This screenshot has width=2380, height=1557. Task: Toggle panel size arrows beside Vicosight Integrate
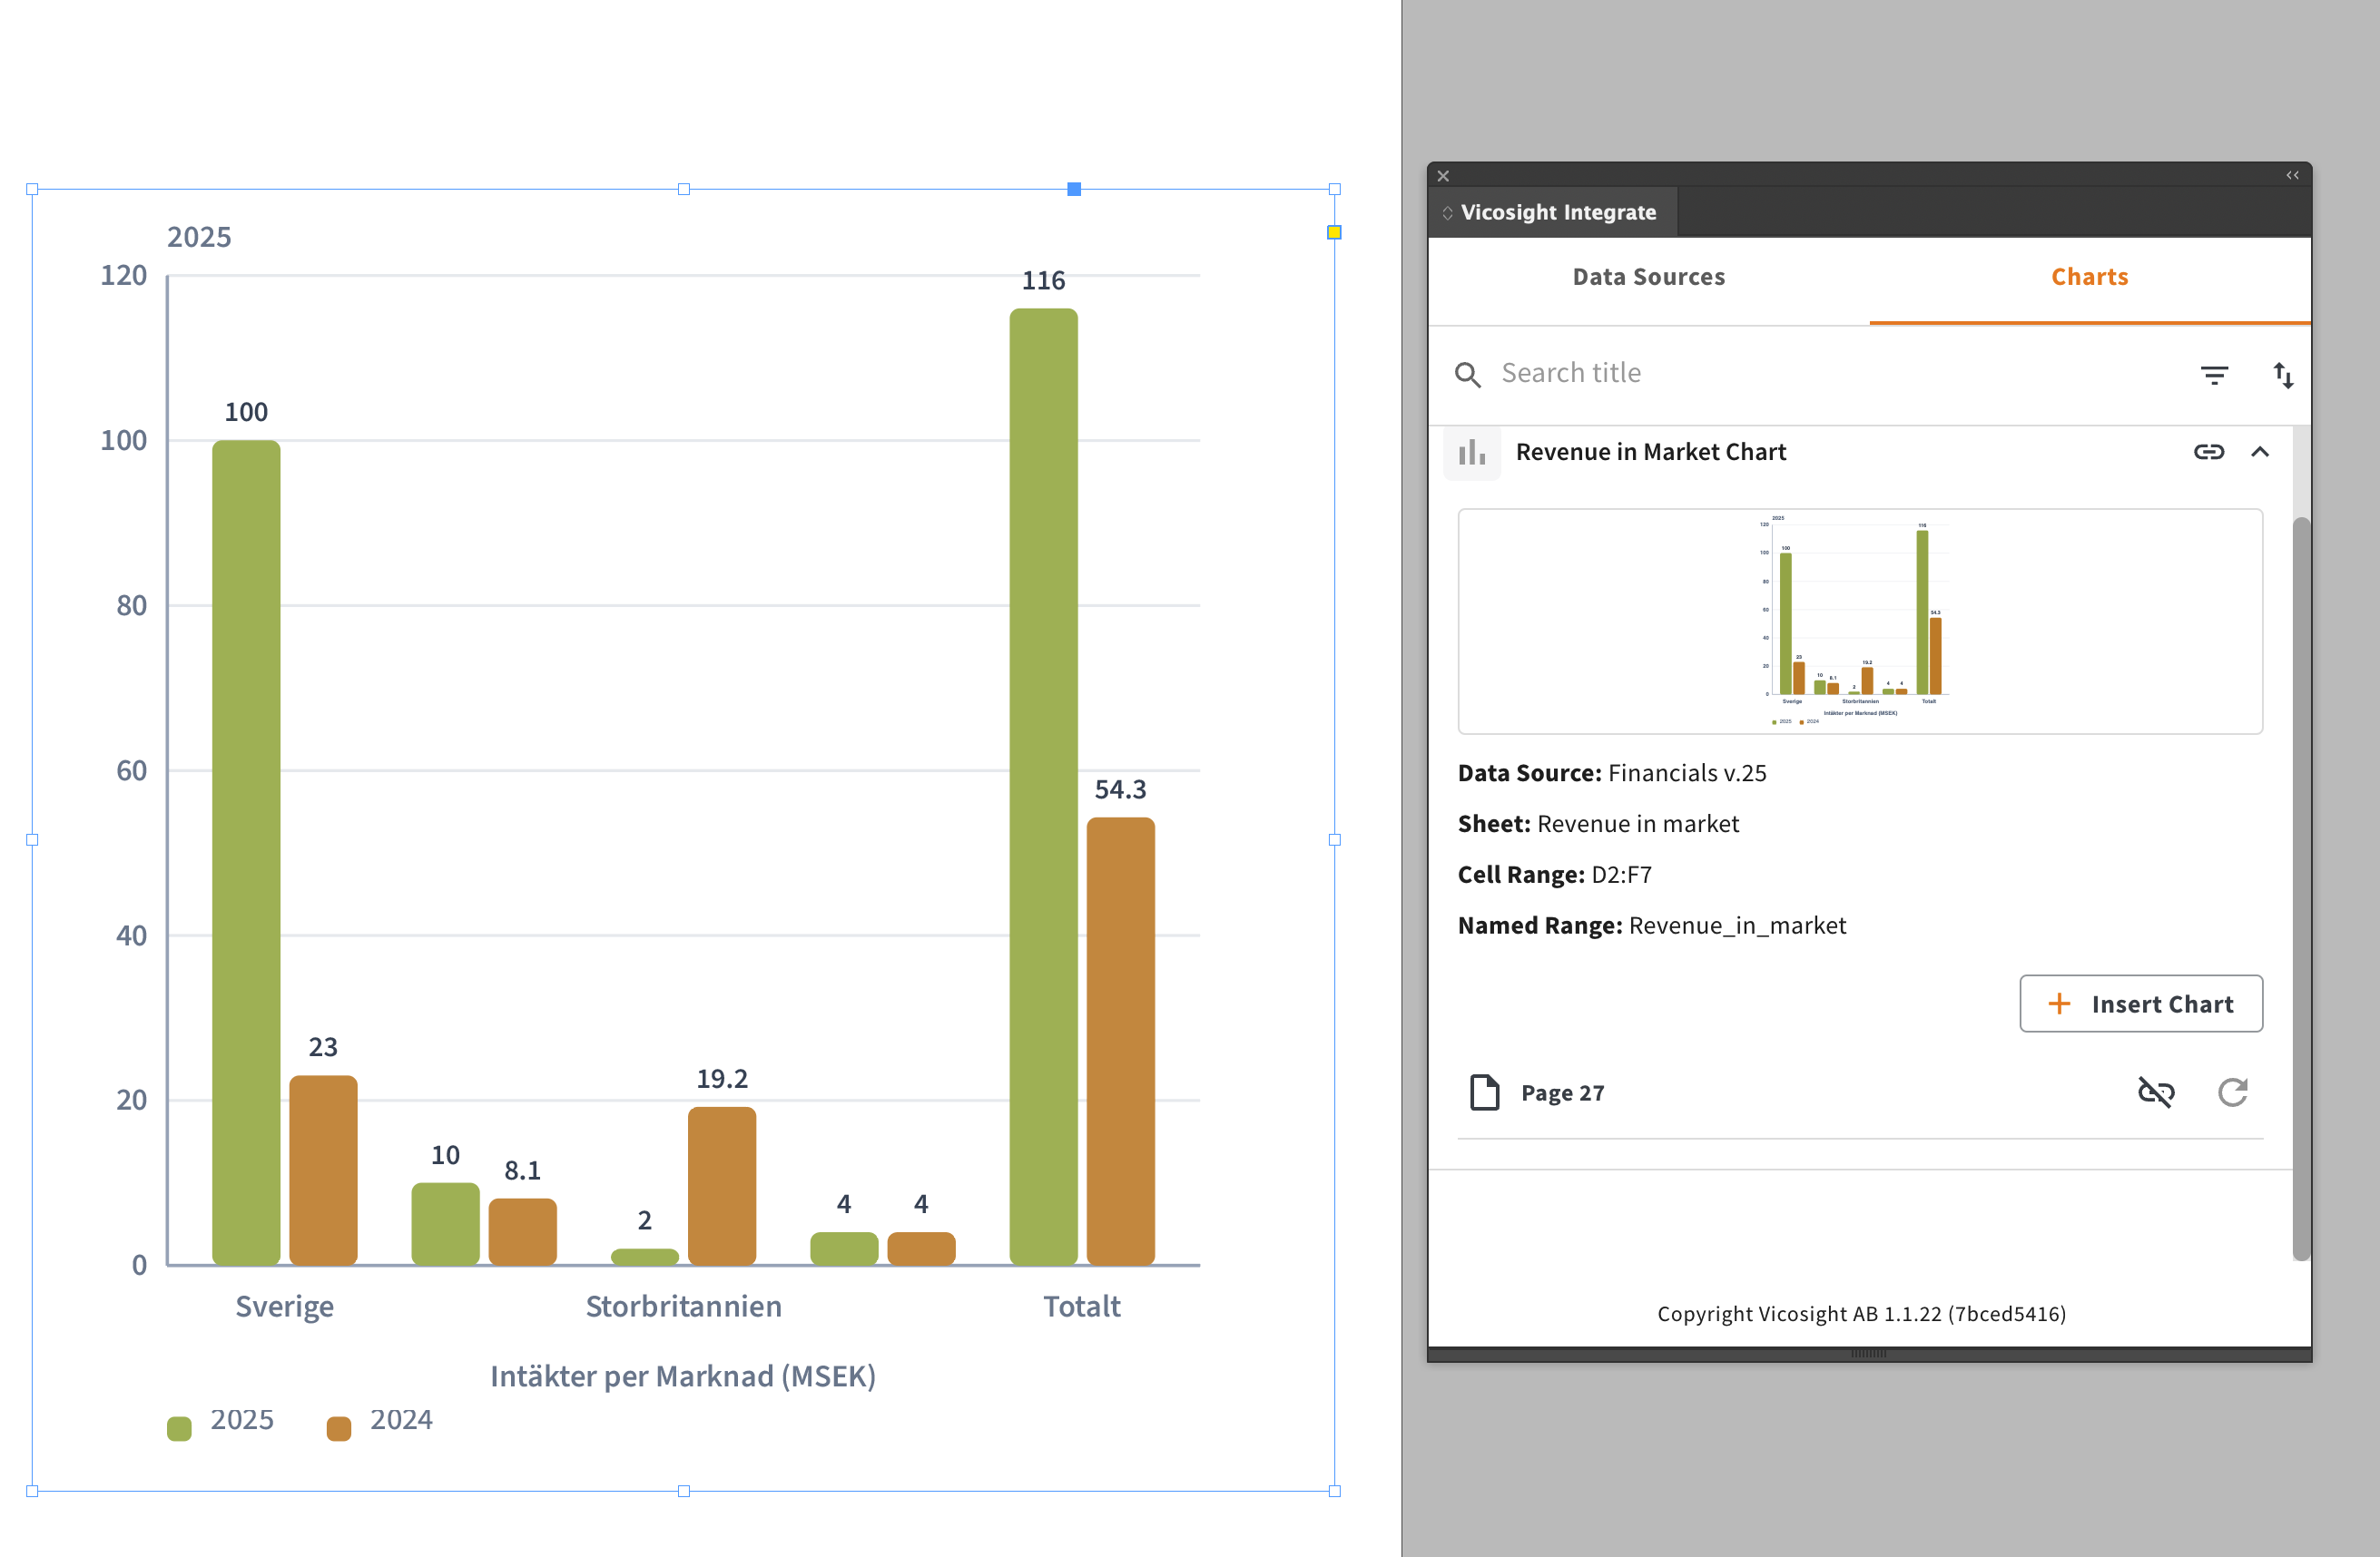point(1447,213)
